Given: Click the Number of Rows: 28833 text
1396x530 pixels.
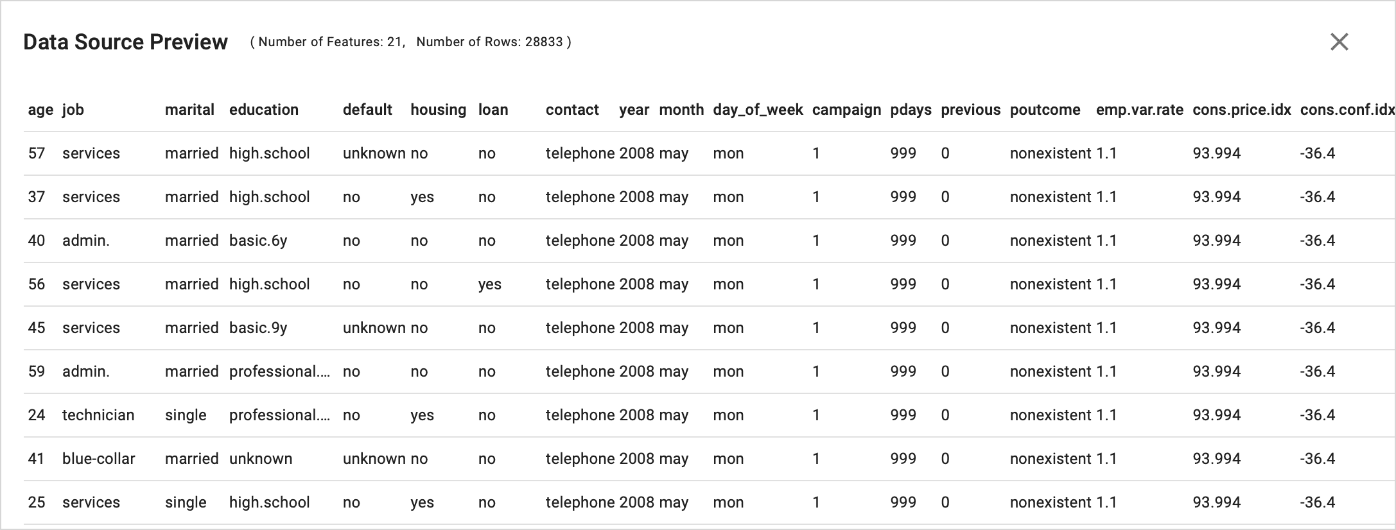Looking at the screenshot, I should (x=490, y=42).
